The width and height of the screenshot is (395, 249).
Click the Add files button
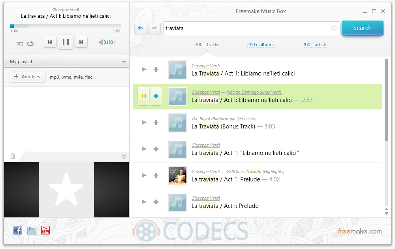(x=28, y=77)
